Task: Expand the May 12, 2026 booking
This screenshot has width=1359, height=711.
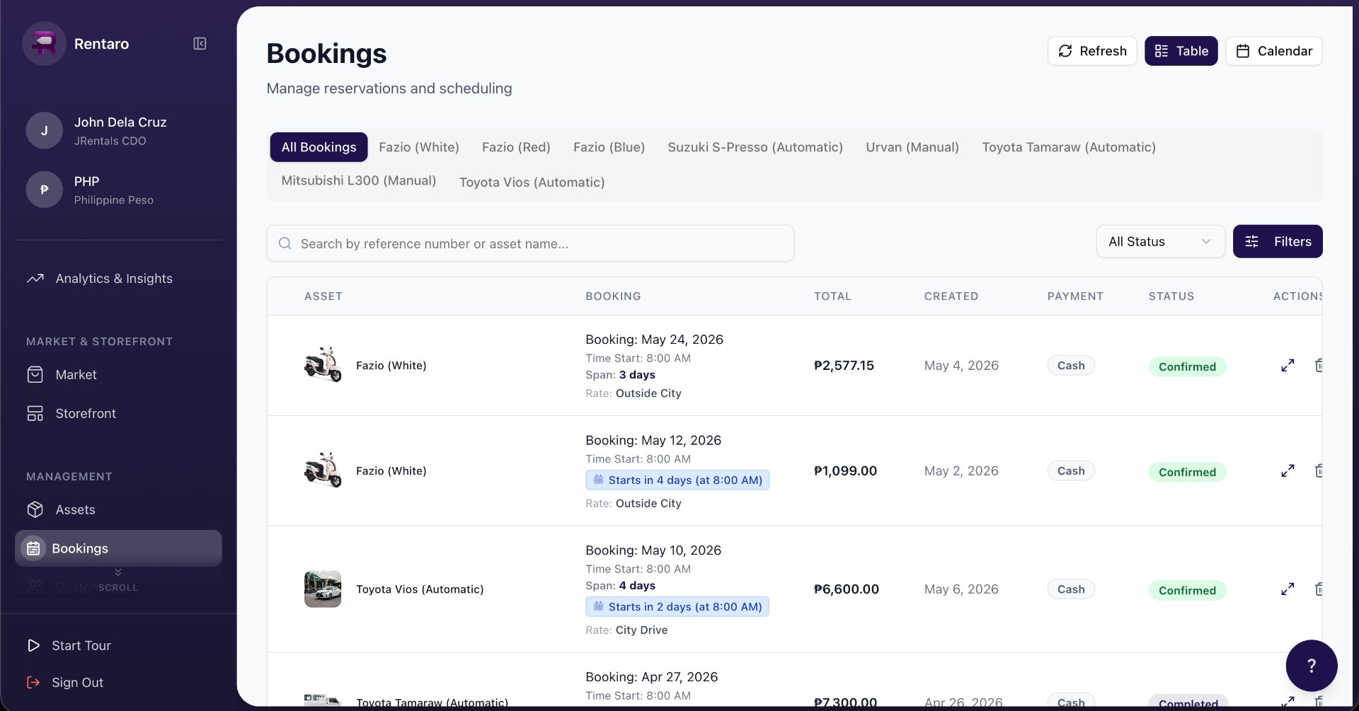Action: coord(1288,471)
